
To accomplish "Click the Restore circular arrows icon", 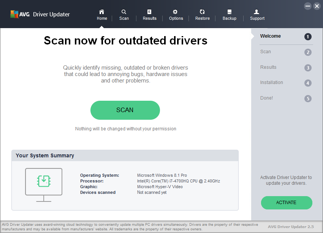I will point(202,11).
